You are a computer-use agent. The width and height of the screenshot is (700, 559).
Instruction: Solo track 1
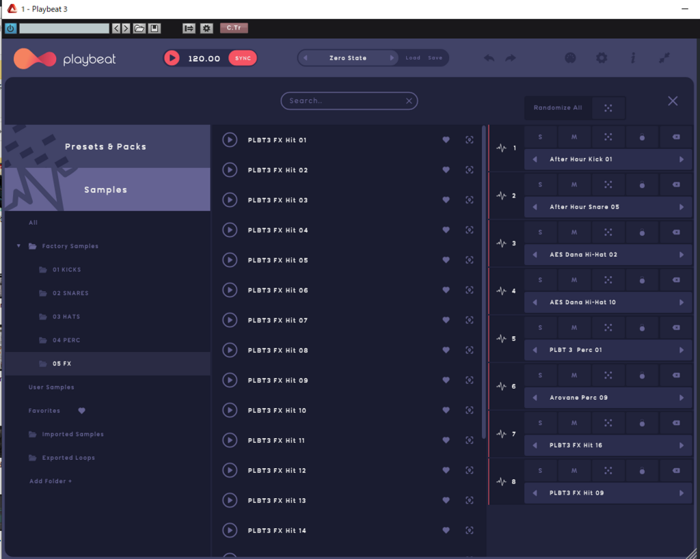(540, 137)
